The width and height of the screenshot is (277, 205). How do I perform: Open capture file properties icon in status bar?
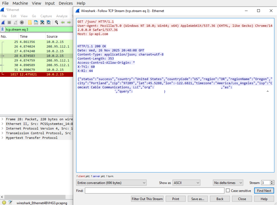pyautogui.click(x=10, y=203)
